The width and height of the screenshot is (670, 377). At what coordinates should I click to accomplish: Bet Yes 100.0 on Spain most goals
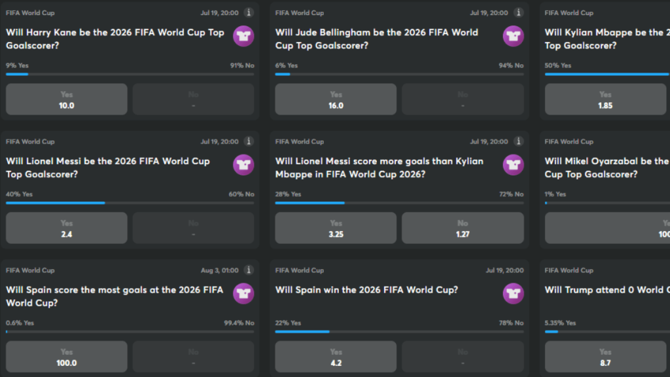[67, 357]
